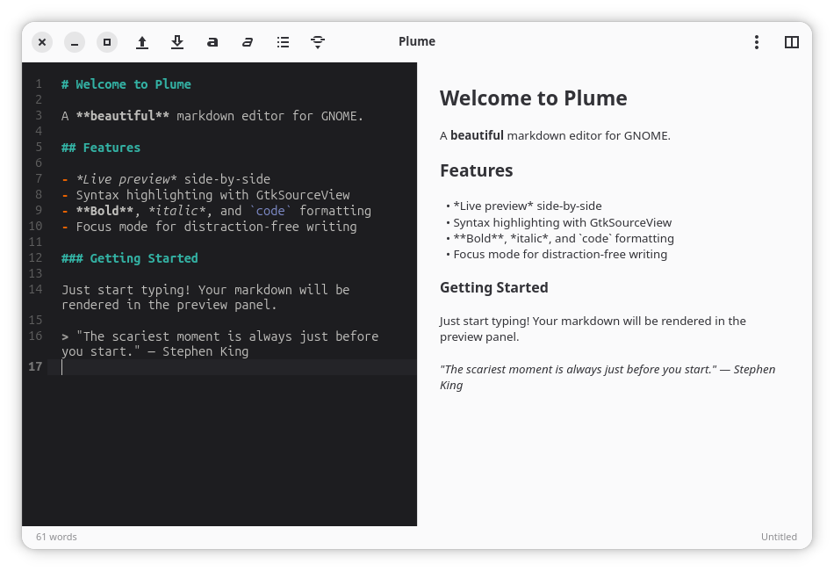Click the Untitled document label
The width and height of the screenshot is (834, 571).
click(x=779, y=537)
